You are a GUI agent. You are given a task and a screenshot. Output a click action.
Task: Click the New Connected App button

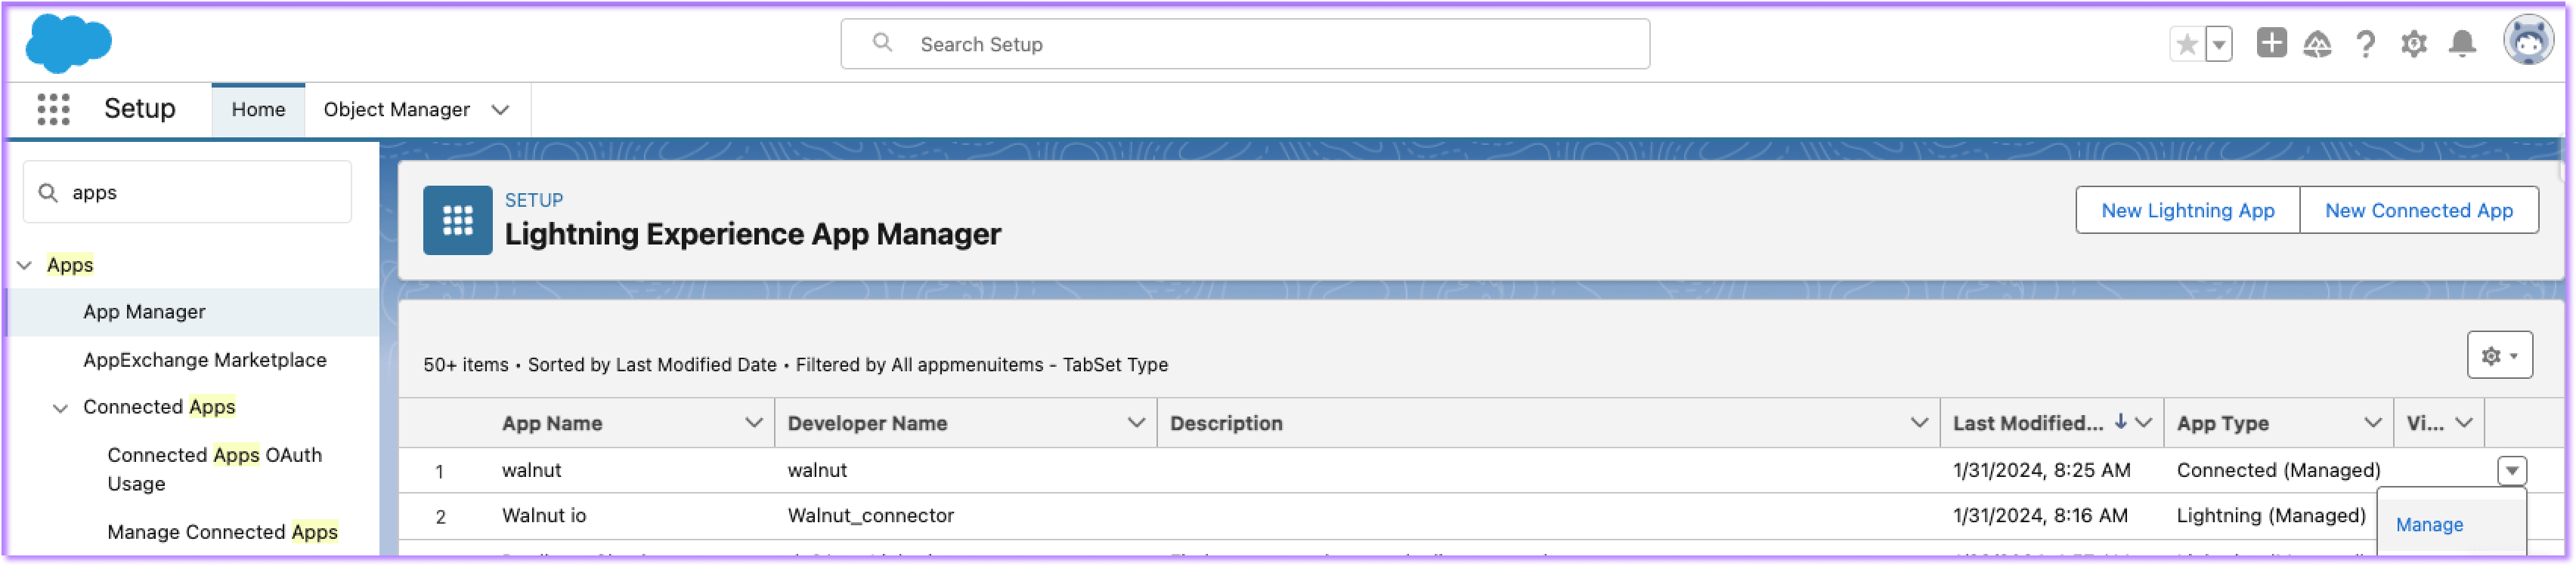[x=2418, y=211]
